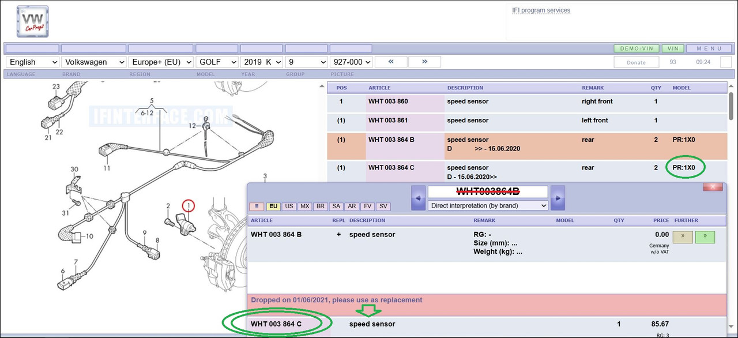Screen dimensions: 738x338
Task: Select AR market toggle in popup
Action: (352, 206)
